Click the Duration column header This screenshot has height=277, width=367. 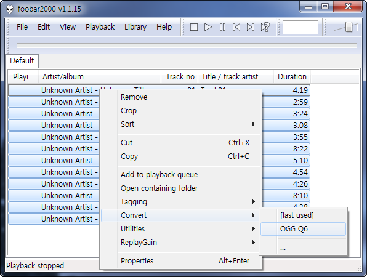pos(292,77)
